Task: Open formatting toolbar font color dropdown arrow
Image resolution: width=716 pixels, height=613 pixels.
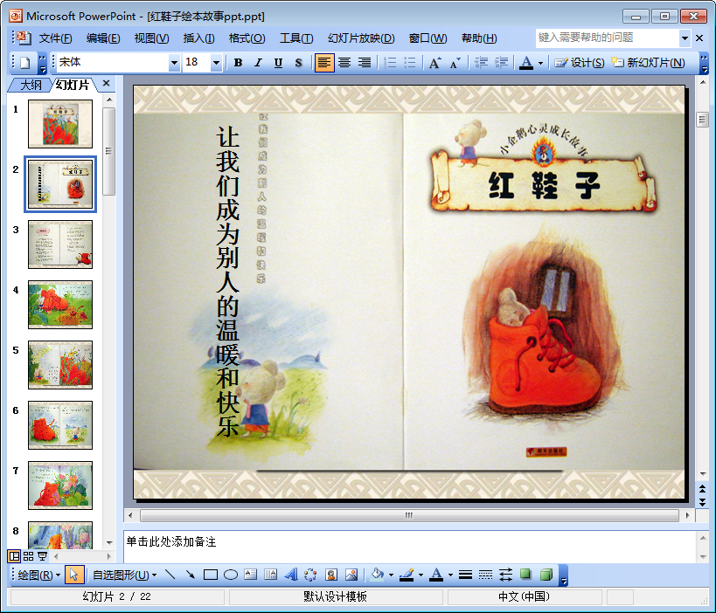Action: click(540, 63)
